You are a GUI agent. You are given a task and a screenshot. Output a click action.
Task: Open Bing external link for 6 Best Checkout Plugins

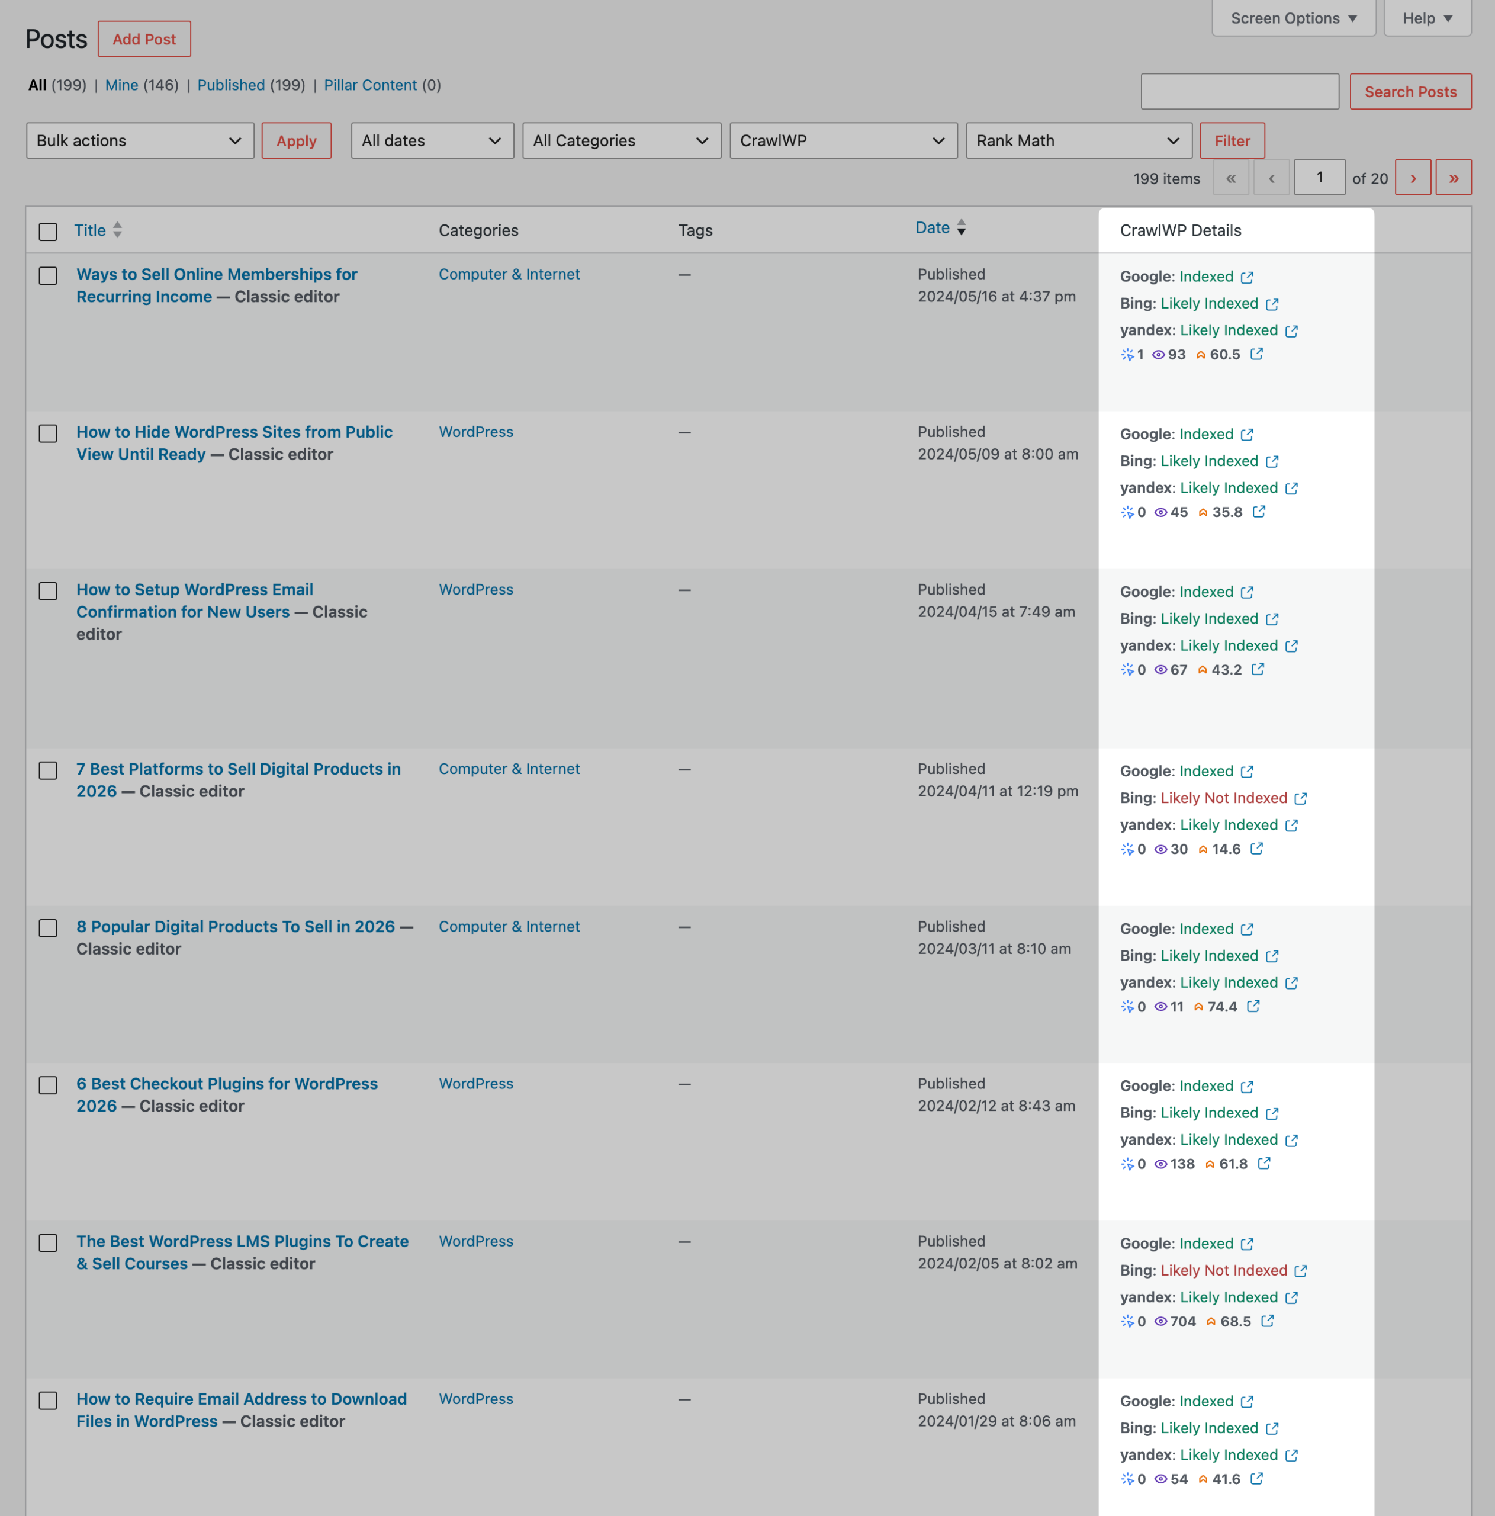click(1272, 1113)
